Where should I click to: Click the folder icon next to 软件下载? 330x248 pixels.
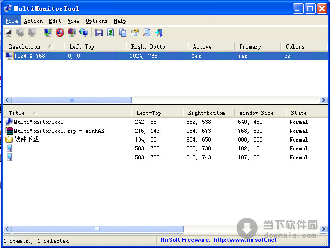coord(9,139)
